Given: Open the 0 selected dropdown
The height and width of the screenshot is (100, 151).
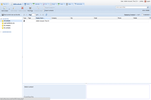Looking at the screenshot, I should point(146,15).
